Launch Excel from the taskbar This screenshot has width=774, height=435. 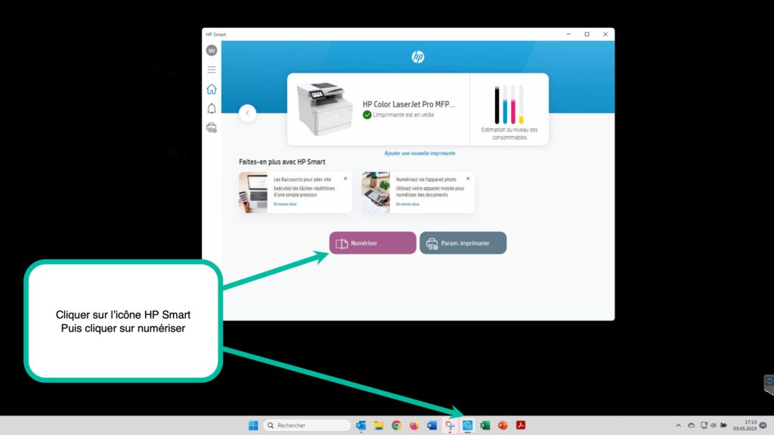click(485, 425)
